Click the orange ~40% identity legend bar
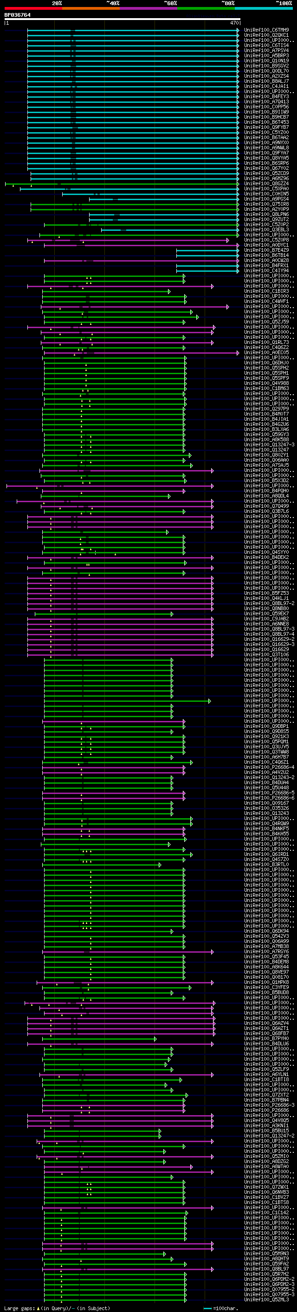The height and width of the screenshot is (1312, 297). tap(91, 8)
